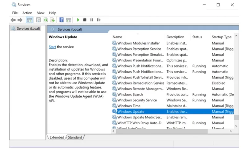
Task: Toggle Show/Hide Action Pane toolbar icon
Action: (69, 20)
